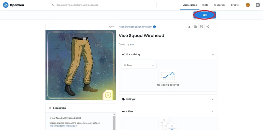
Task: Favorite the item with the heart icon
Action: point(110,27)
